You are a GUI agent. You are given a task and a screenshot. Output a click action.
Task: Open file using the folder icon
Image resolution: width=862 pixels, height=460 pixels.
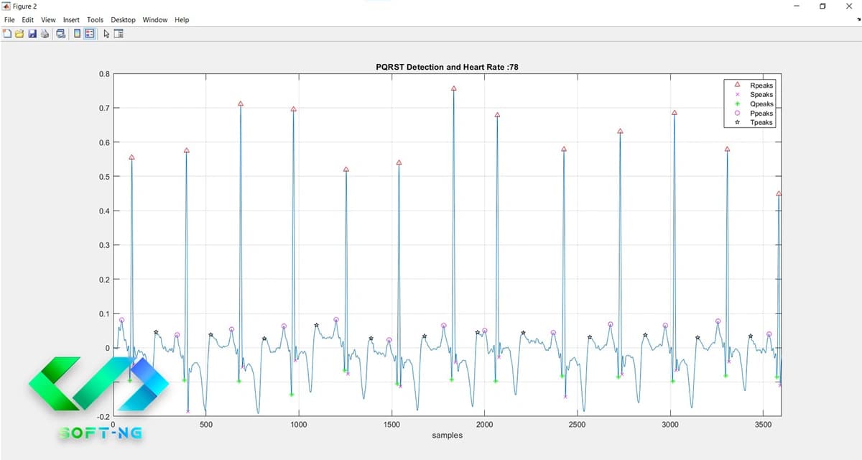coord(19,33)
